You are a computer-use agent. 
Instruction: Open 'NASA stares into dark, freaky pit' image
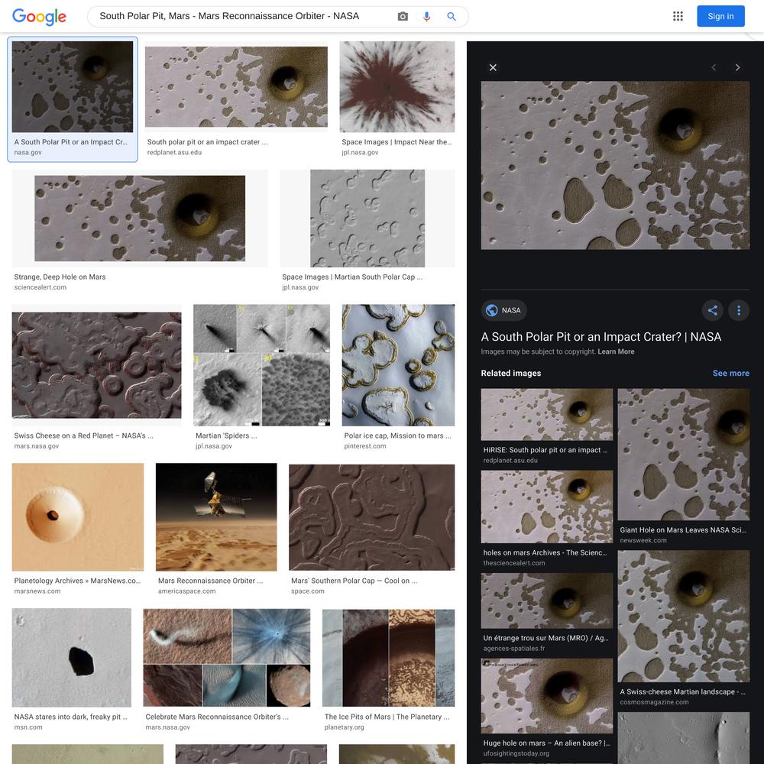click(72, 657)
